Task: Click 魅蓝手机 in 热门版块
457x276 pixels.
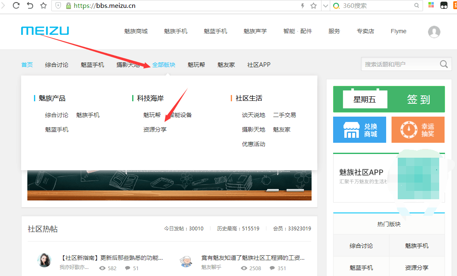Action: (361, 268)
